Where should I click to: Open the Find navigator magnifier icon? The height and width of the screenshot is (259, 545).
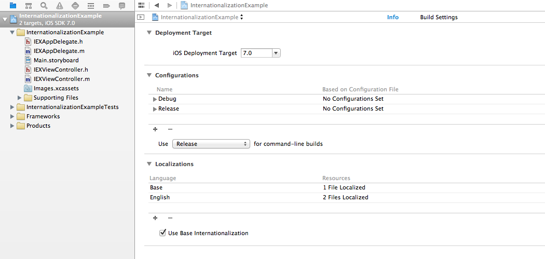(x=44, y=6)
